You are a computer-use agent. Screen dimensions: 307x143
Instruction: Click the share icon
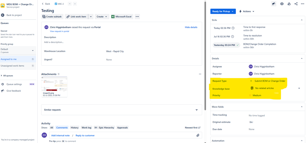pos(296,4)
